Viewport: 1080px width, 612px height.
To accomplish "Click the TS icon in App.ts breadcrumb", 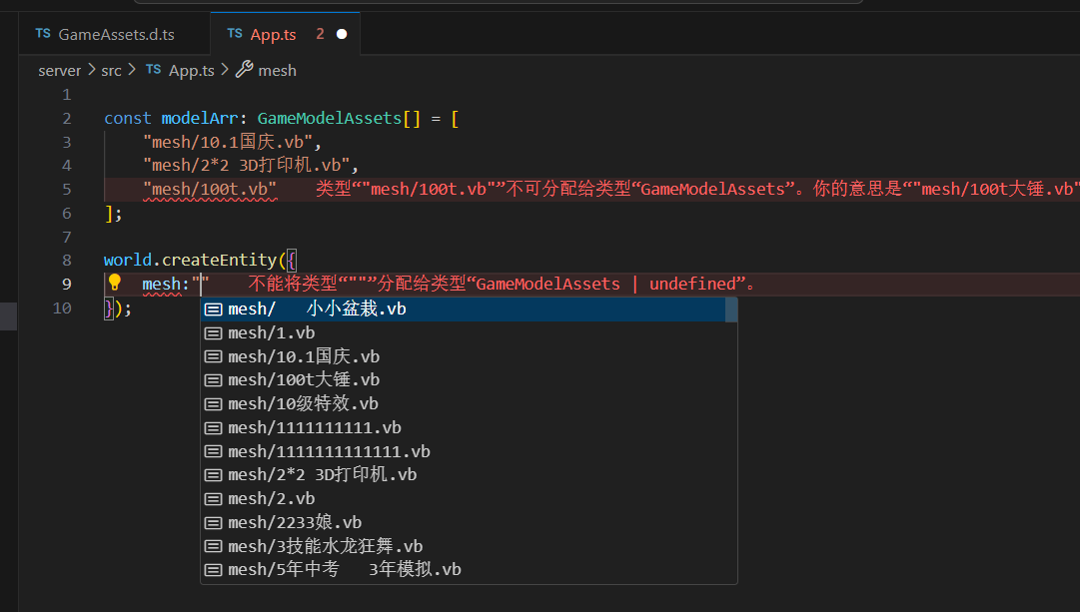I will 153,70.
